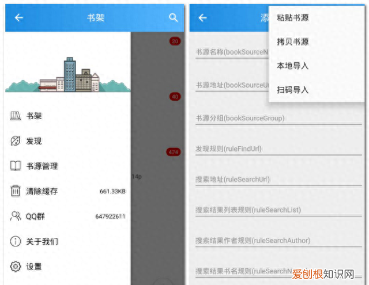This screenshot has height=285, width=369.
Task: Click the QQ group number 647922611
Action: (110, 216)
